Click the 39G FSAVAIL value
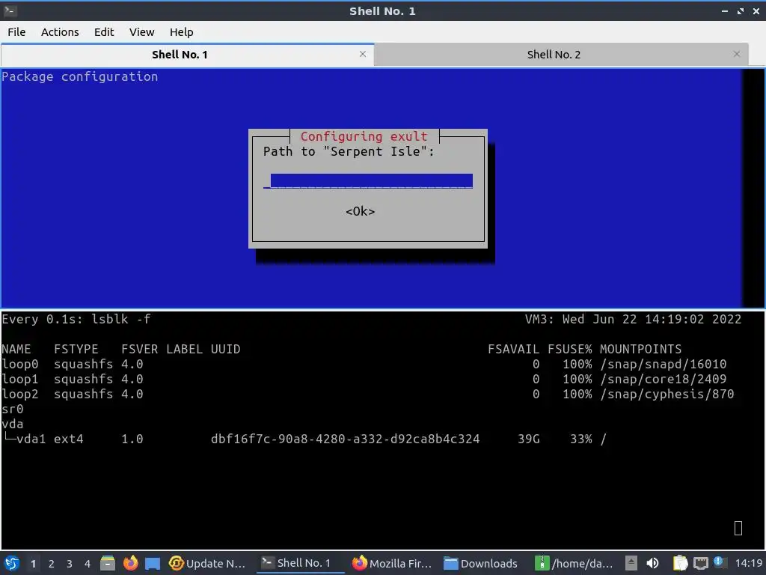This screenshot has height=575, width=766. [x=529, y=439]
